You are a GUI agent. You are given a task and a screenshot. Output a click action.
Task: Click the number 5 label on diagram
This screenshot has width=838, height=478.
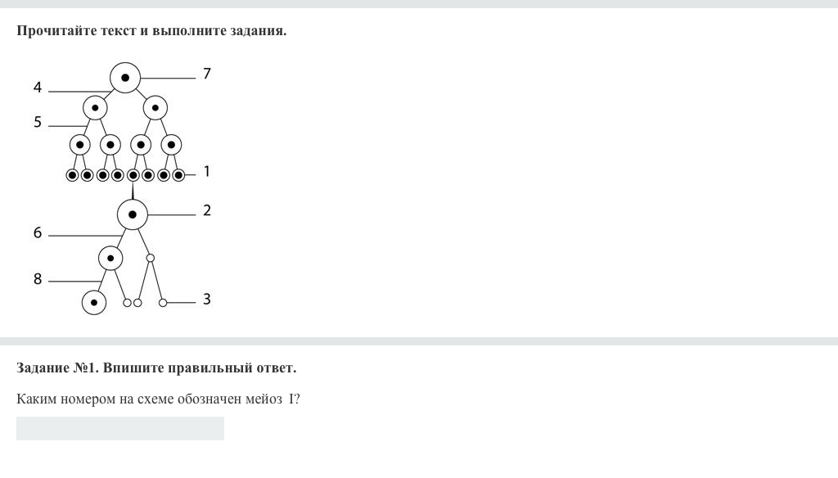[38, 122]
